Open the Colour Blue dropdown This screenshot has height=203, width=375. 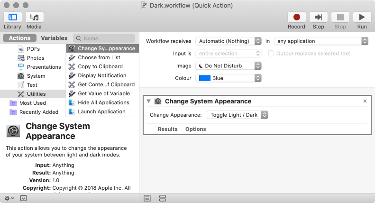coord(229,78)
